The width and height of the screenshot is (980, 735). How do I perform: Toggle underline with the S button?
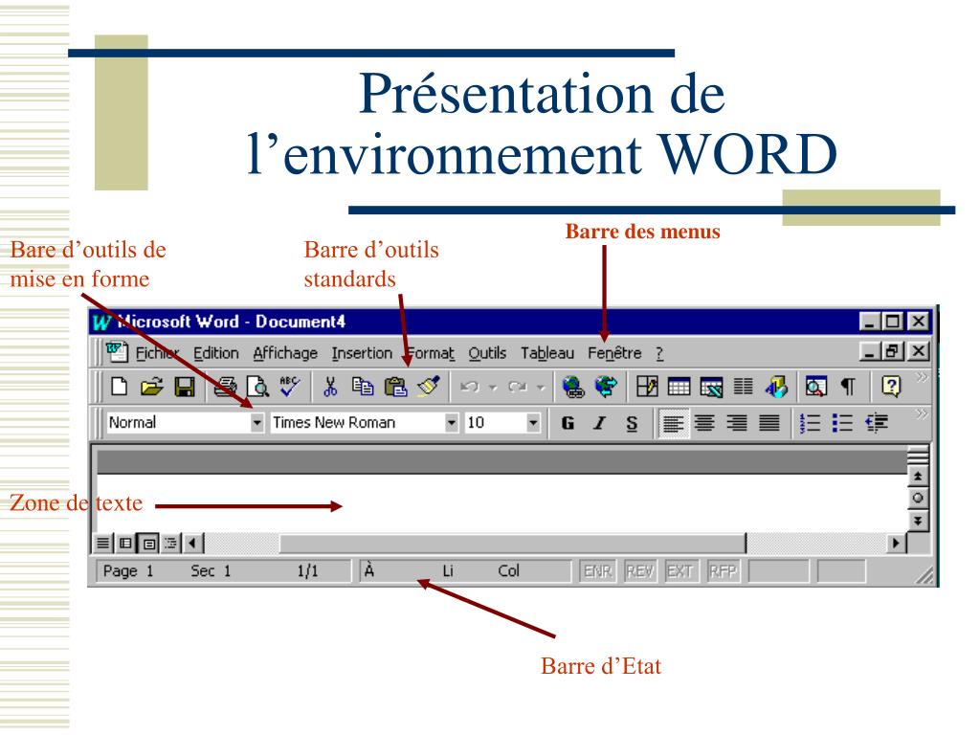click(x=632, y=423)
